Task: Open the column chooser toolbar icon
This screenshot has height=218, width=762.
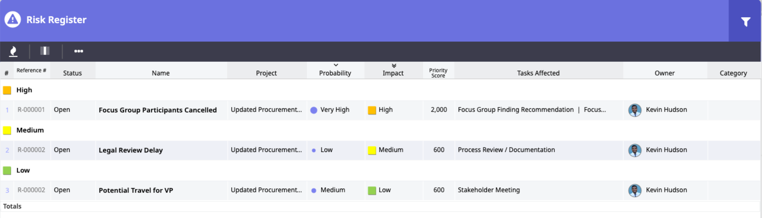Action: click(x=45, y=51)
